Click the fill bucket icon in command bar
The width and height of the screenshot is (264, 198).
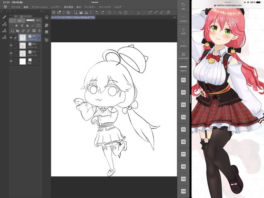tap(120, 12)
